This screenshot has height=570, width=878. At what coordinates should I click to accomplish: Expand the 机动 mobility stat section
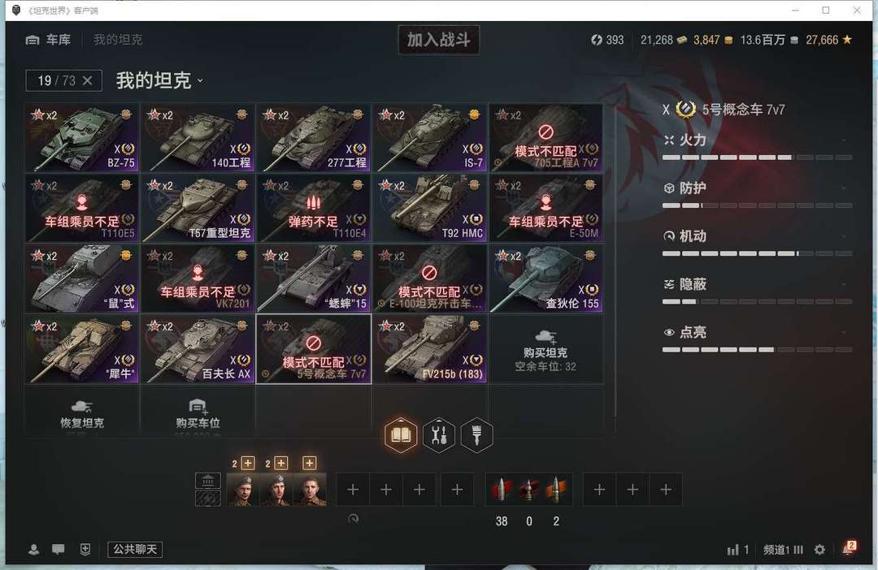click(757, 236)
